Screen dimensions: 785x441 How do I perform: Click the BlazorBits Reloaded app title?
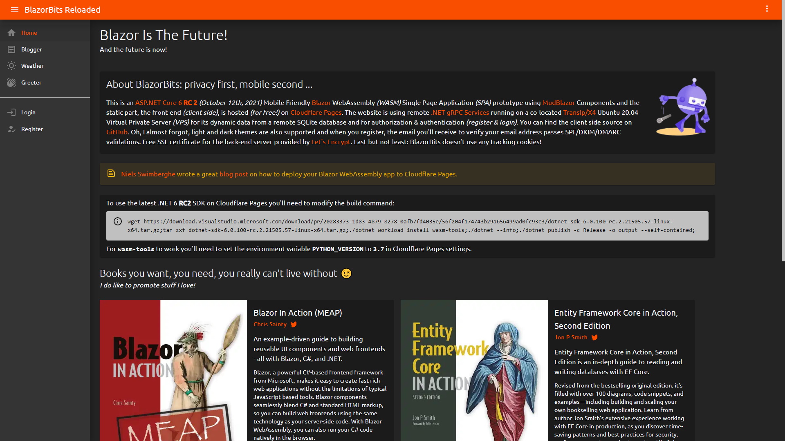click(x=62, y=10)
